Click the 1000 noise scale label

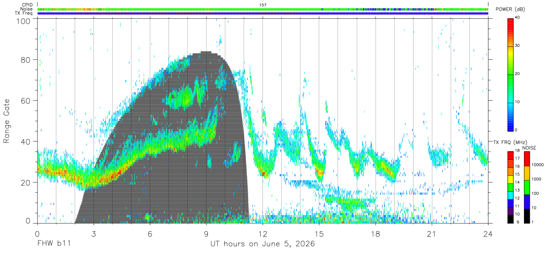coord(536,179)
